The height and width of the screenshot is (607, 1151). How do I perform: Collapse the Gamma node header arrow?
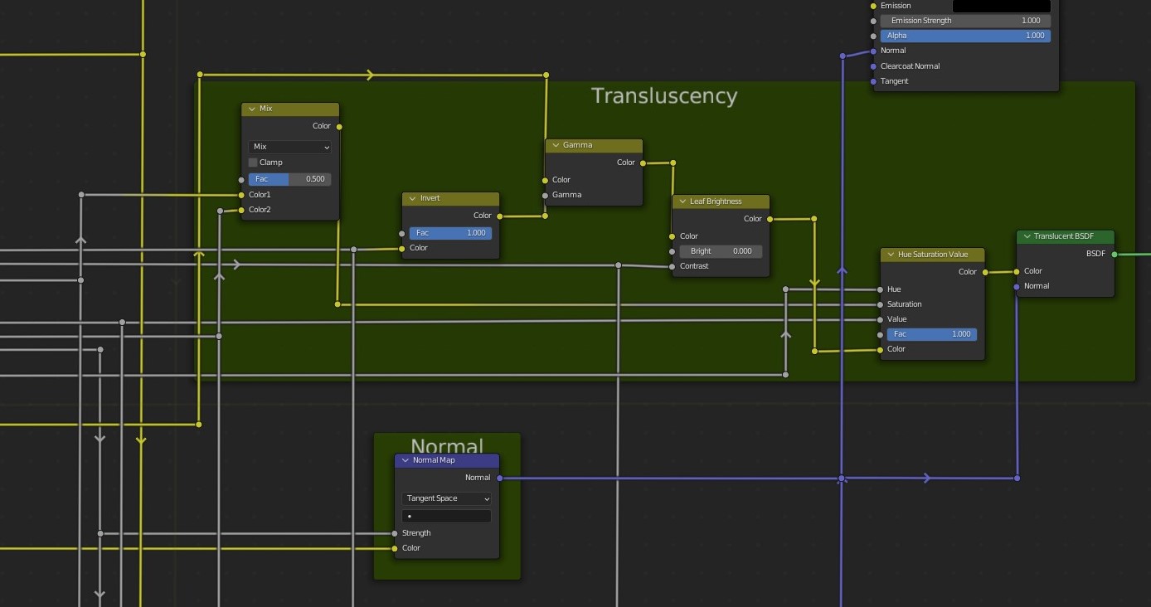[555, 145]
